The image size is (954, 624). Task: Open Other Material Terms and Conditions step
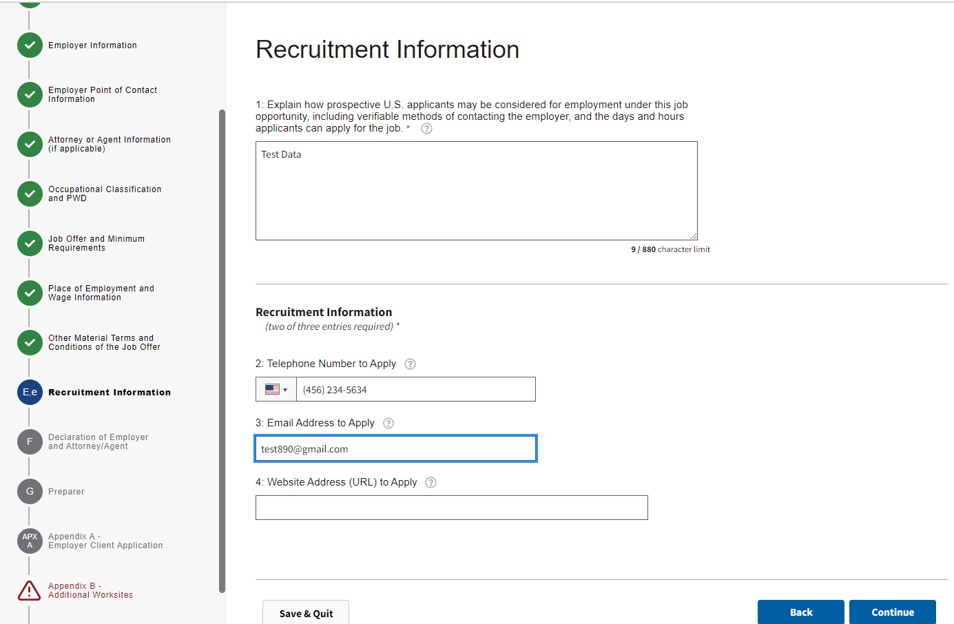(104, 342)
